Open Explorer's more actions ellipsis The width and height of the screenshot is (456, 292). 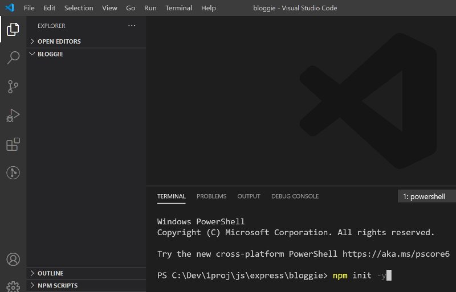click(132, 26)
